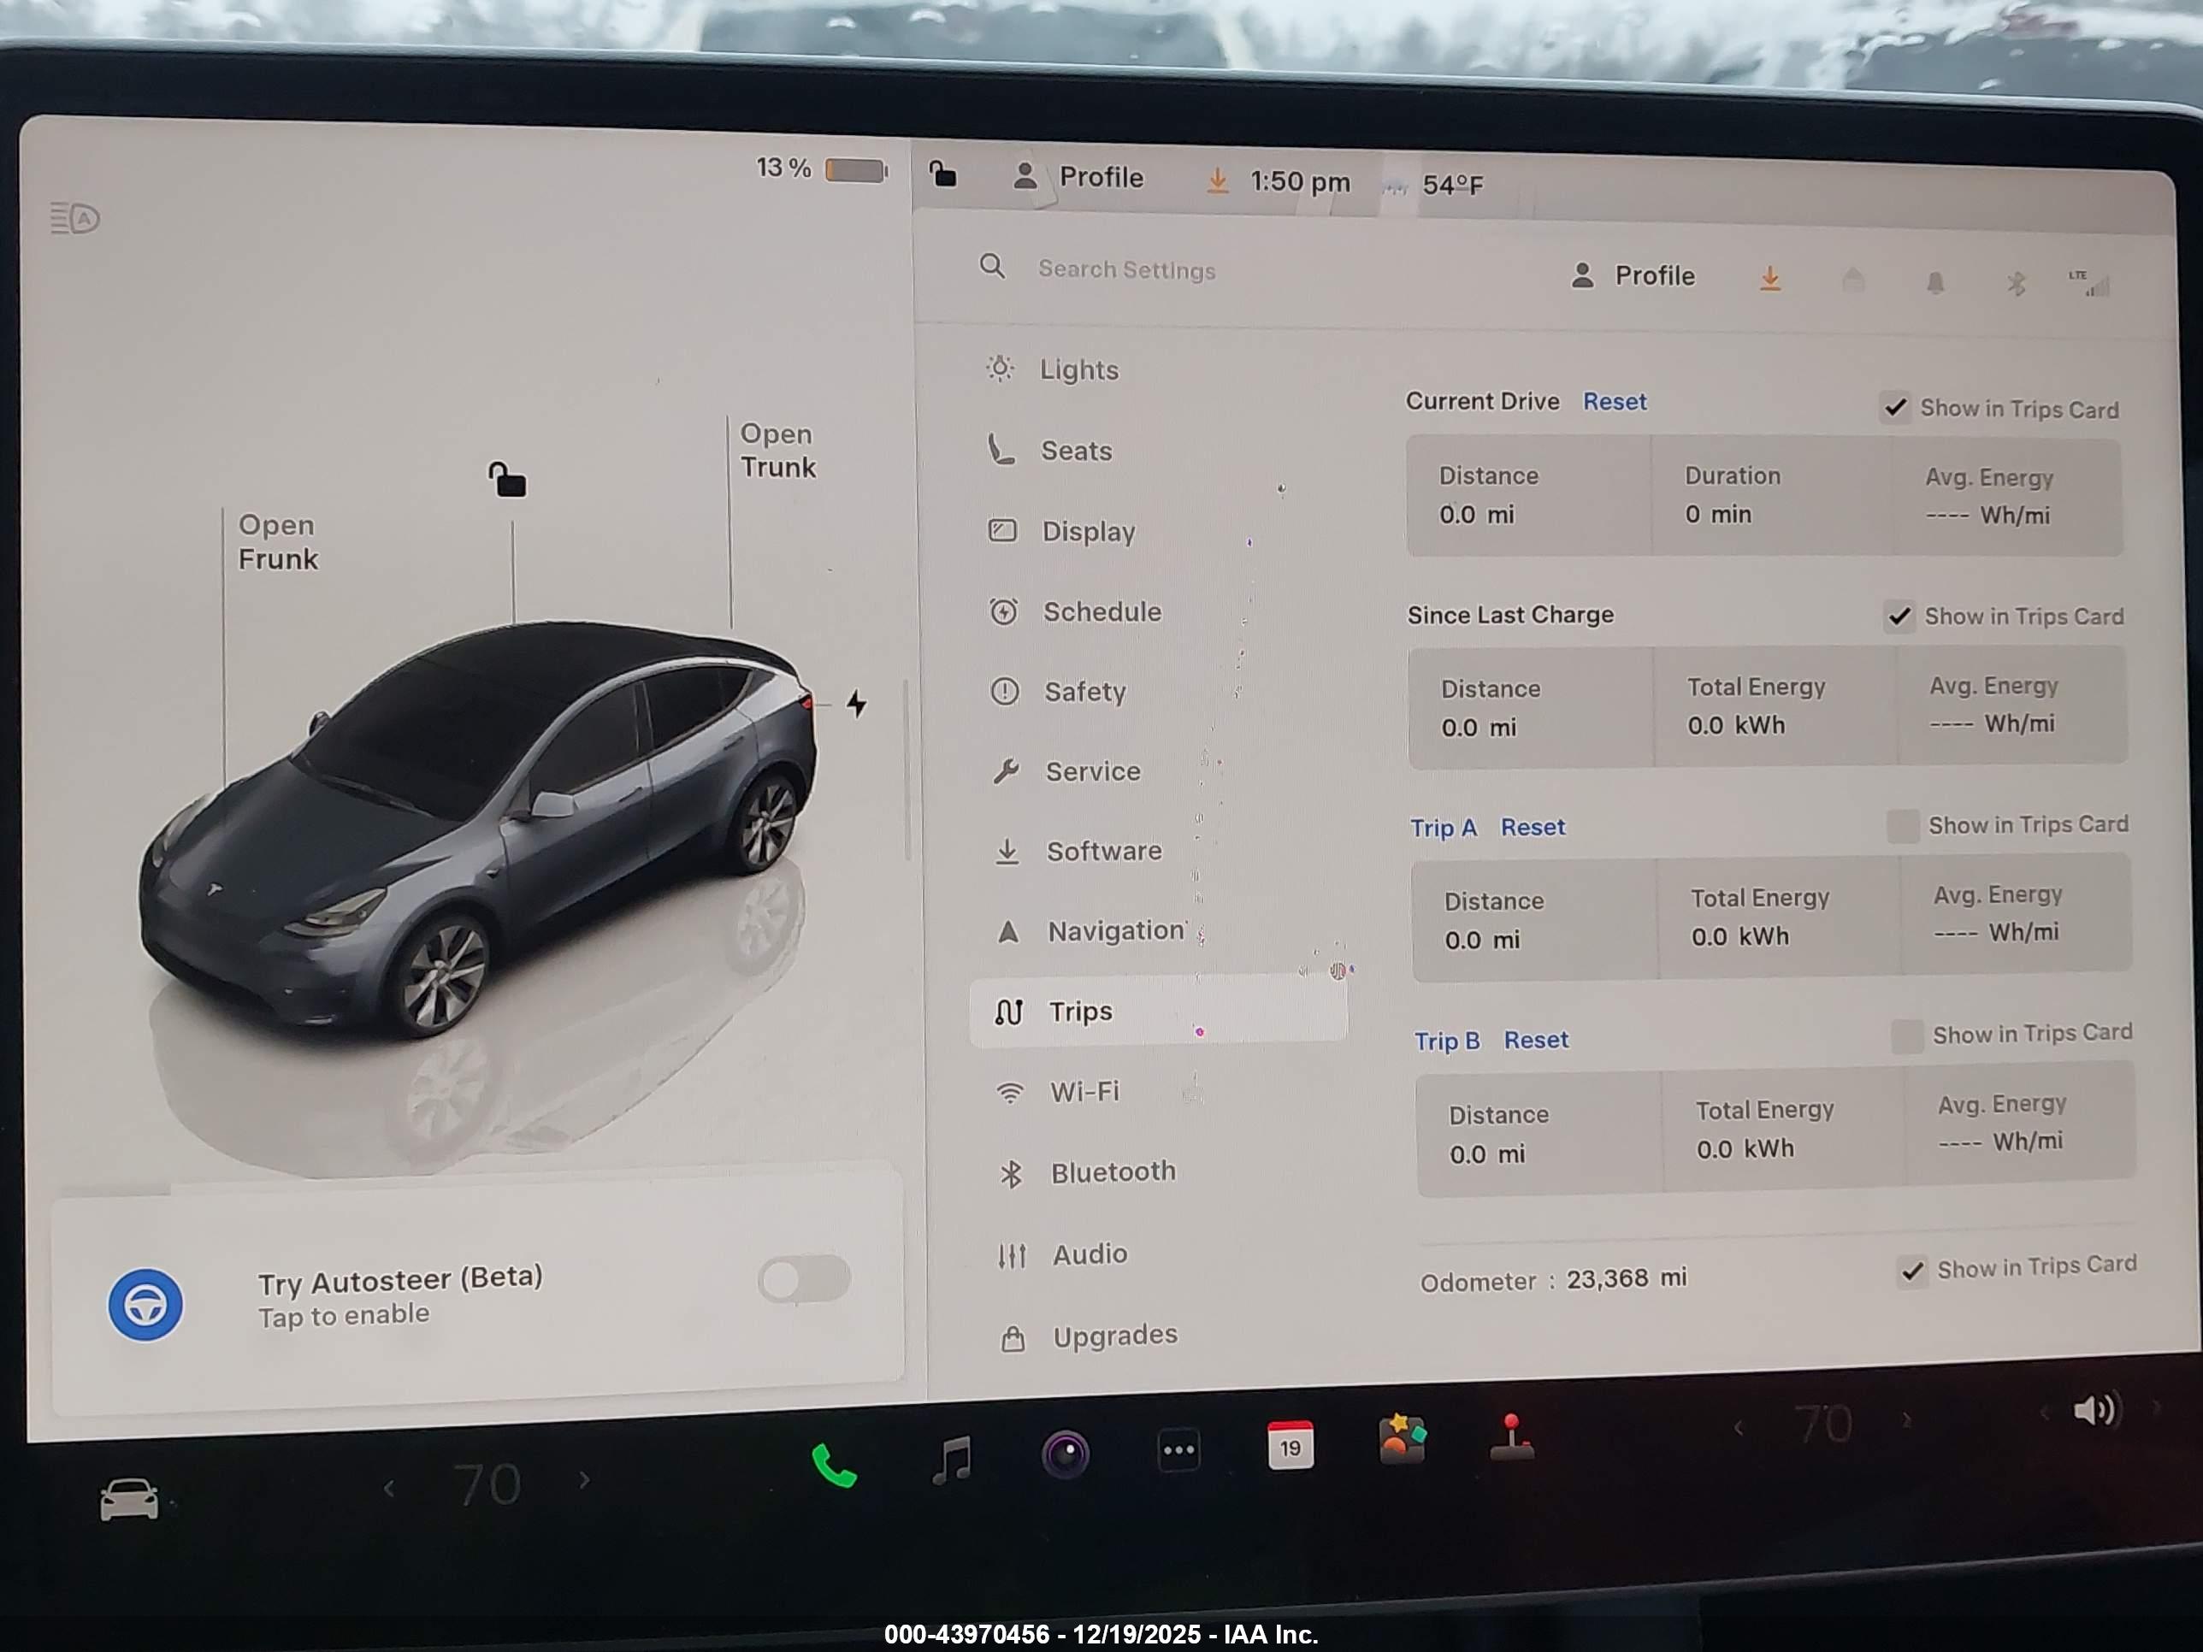Uncheck Since Last Charge Show in Trips Card
This screenshot has height=1652, width=2203.
pos(1899,617)
